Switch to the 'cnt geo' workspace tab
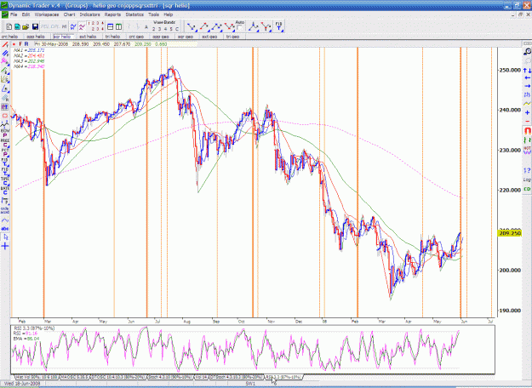This screenshot has height=388, width=532. [x=136, y=37]
